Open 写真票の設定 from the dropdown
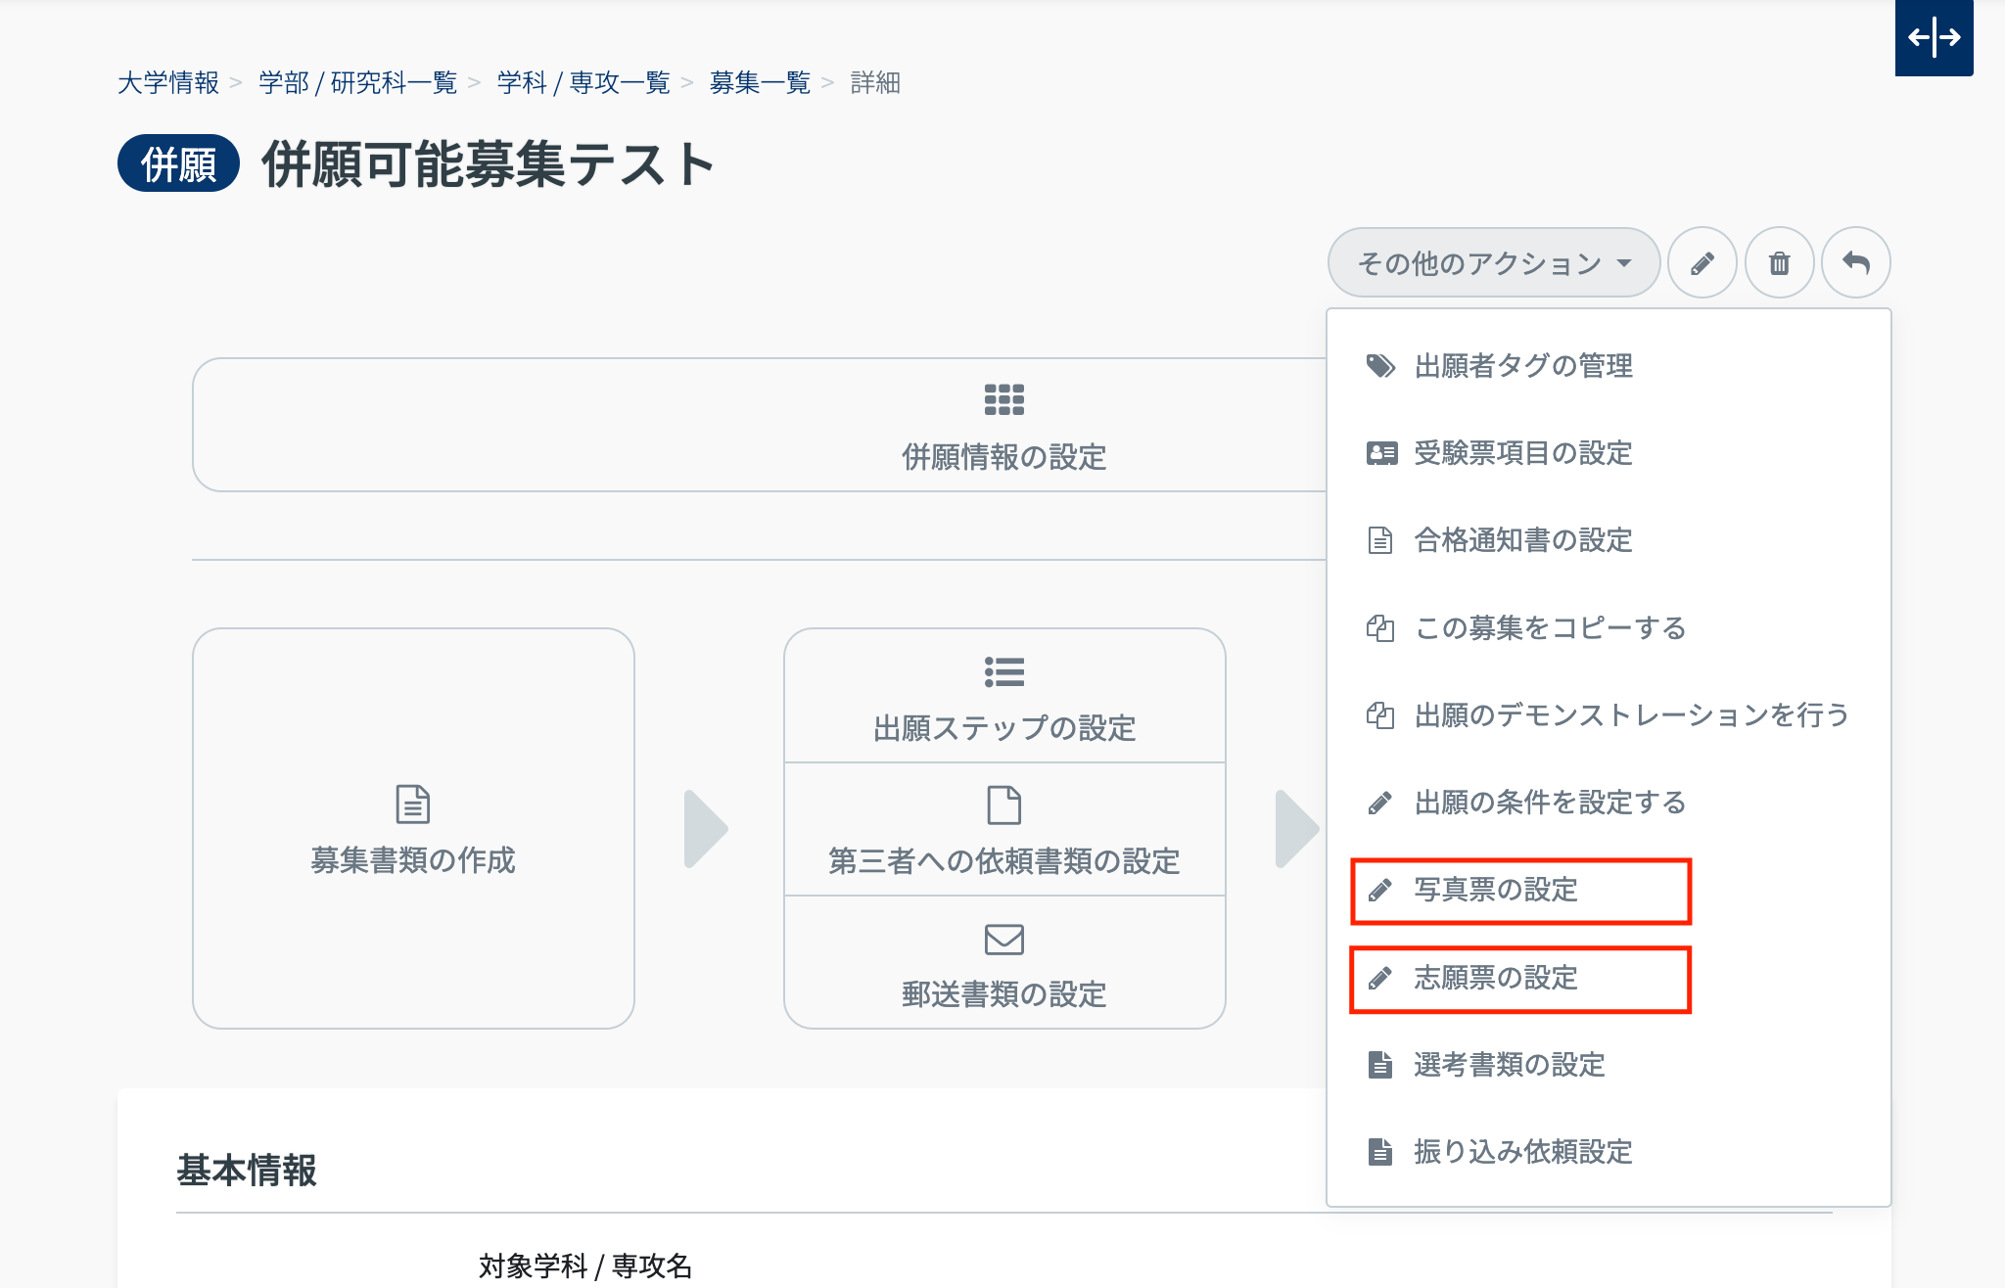 click(1496, 890)
